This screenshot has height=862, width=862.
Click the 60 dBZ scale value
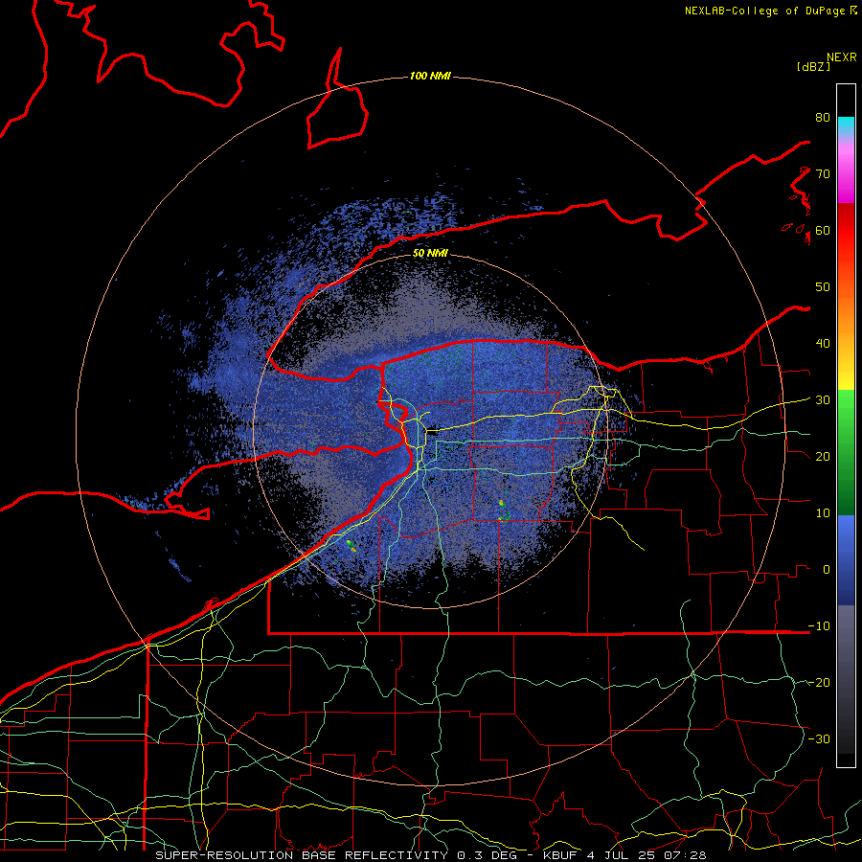point(823,230)
